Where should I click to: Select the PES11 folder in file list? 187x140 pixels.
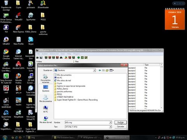point(58,94)
